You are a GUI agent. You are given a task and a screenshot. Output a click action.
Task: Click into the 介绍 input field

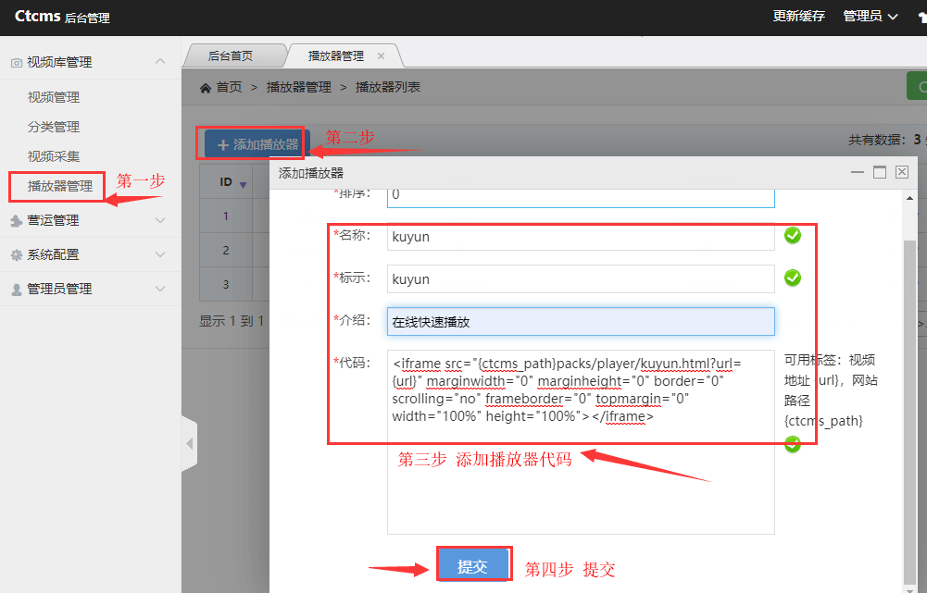pyautogui.click(x=582, y=321)
